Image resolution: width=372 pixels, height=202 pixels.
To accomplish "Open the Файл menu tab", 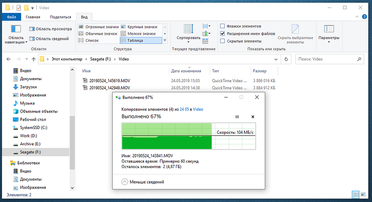I will point(11,17).
